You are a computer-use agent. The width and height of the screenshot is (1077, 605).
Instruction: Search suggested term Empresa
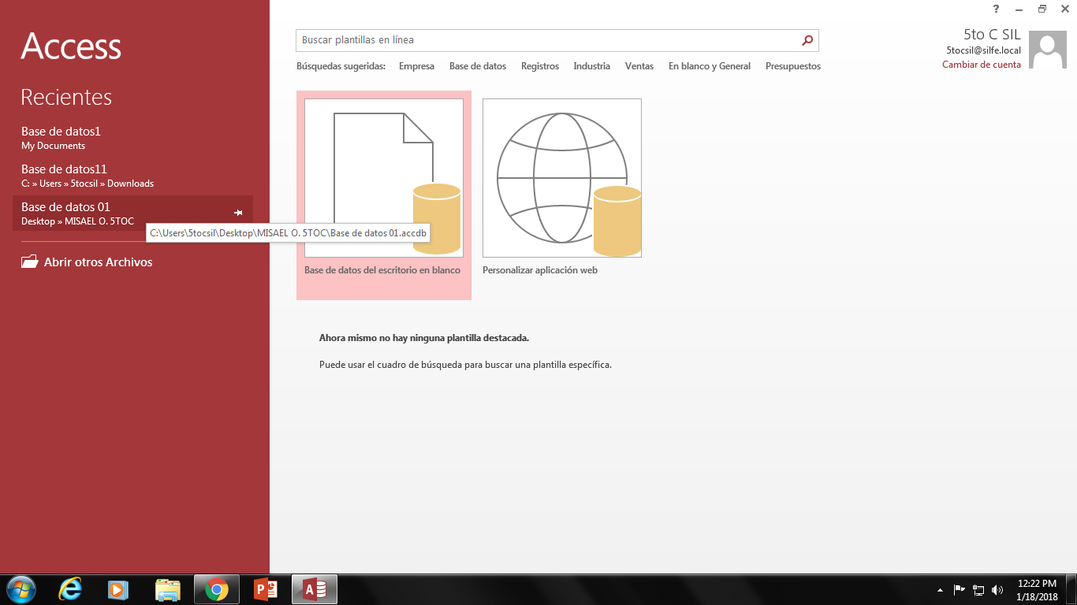tap(416, 66)
